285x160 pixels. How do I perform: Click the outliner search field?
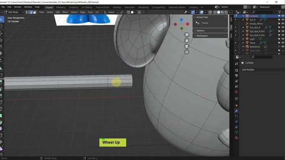point(263,12)
